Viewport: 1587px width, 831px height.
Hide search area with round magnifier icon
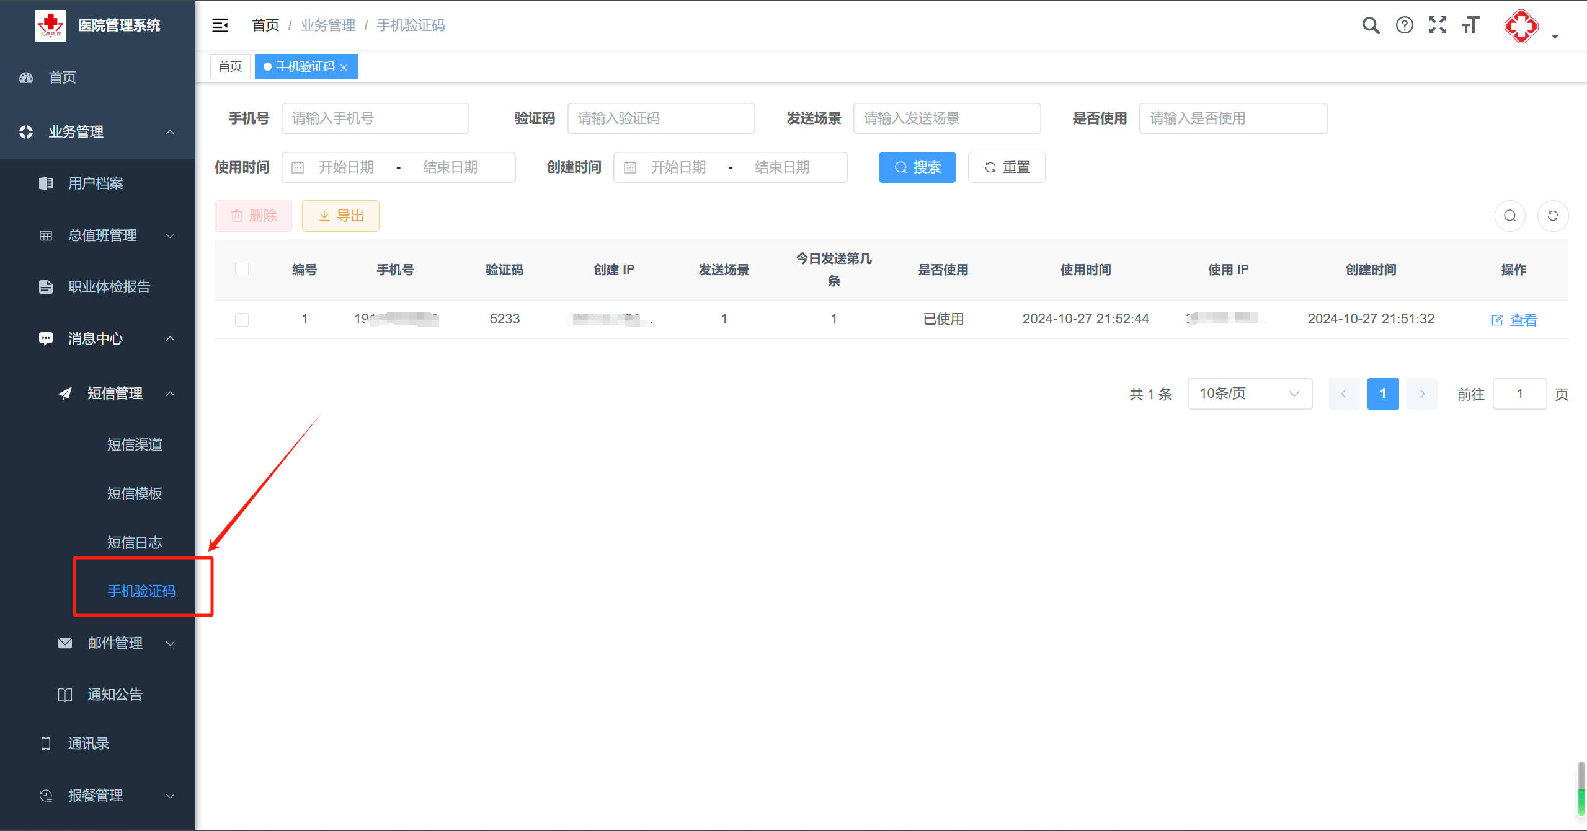(x=1509, y=216)
